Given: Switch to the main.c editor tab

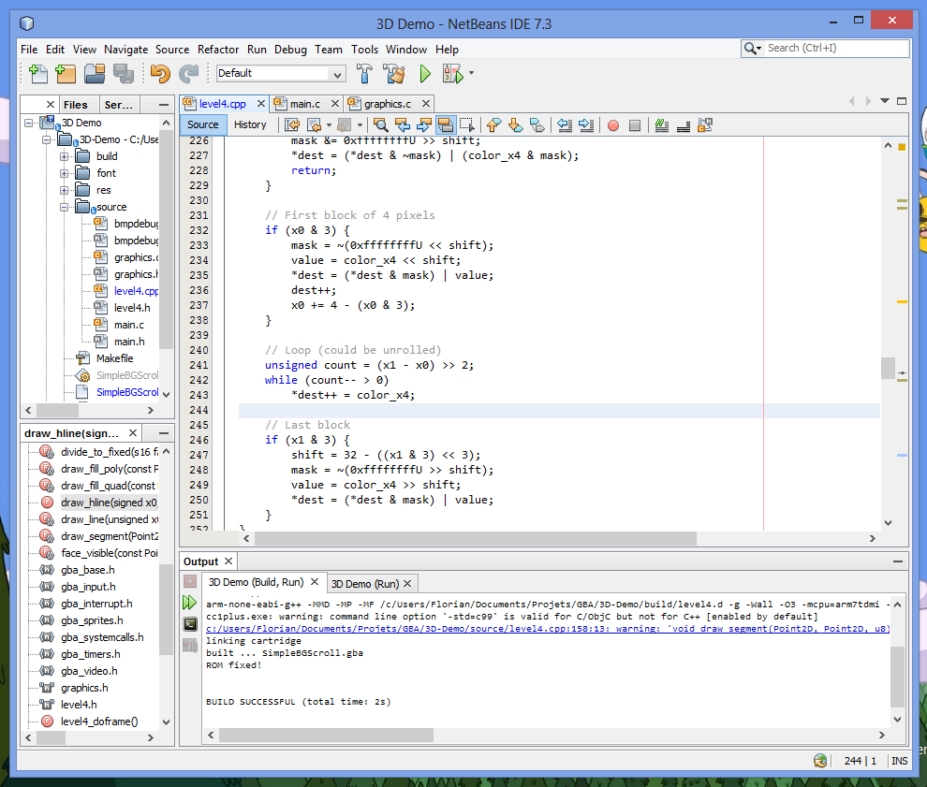Looking at the screenshot, I should tap(305, 104).
